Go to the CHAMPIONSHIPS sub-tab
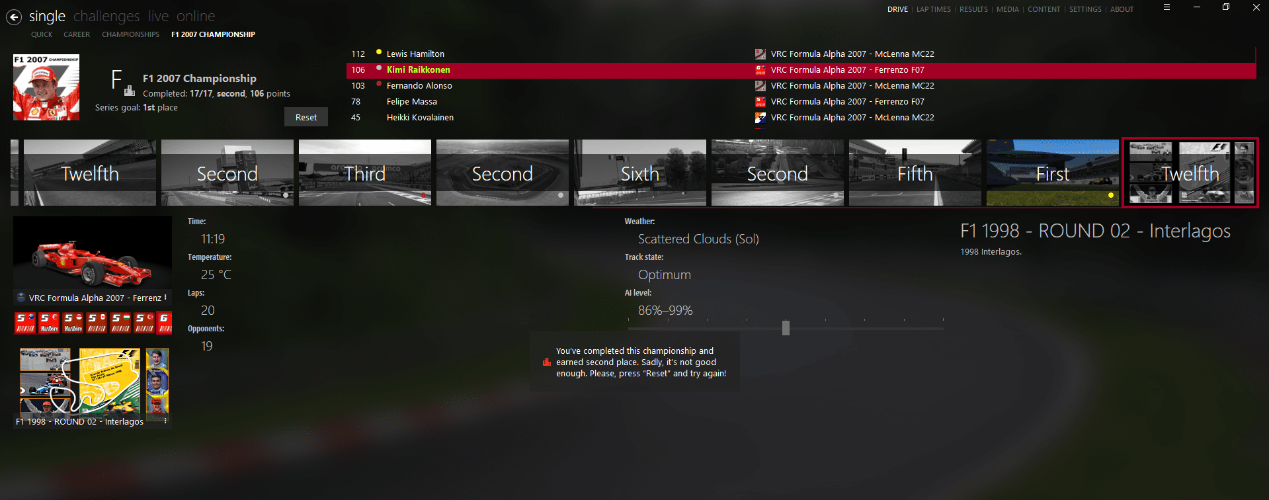This screenshot has height=500, width=1269. 130,34
